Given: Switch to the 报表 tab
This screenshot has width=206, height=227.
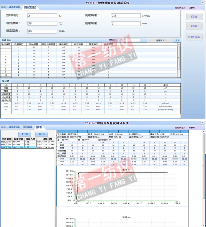Looking at the screenshot, I should tap(39, 127).
